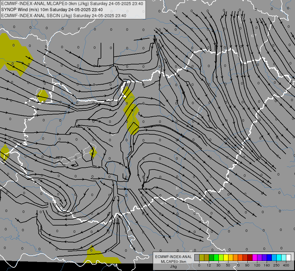Click the legend J/kg unit label
Image resolution: width=295 pixels, height=271 pixels.
click(174, 266)
